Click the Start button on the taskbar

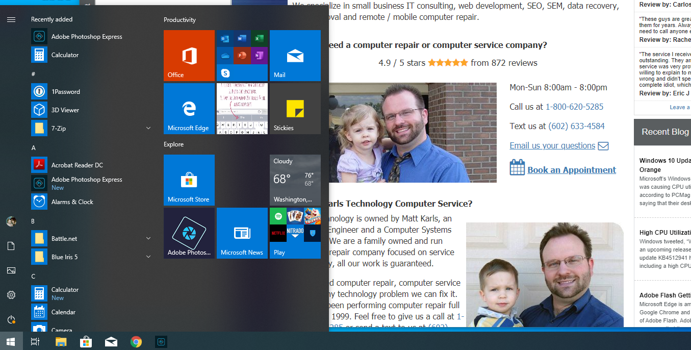pos(11,341)
